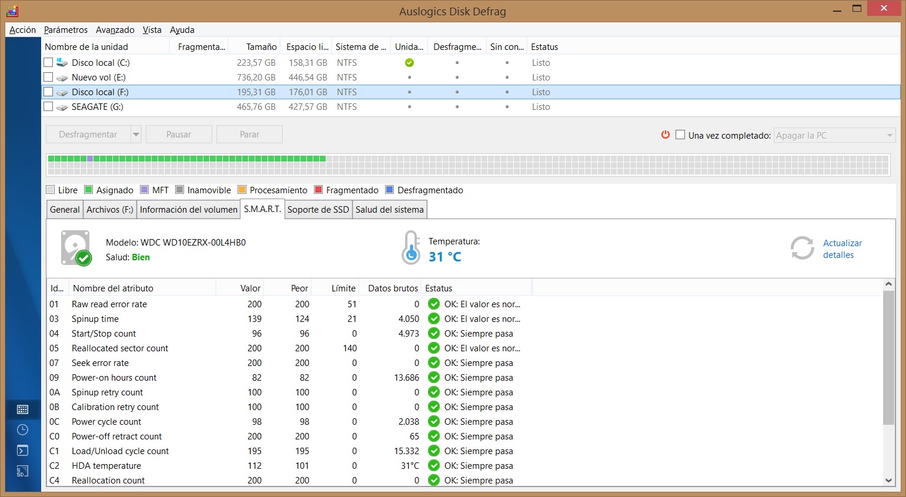Click the Actualizar detalles link
Screen dimensions: 906x497
click(x=842, y=249)
